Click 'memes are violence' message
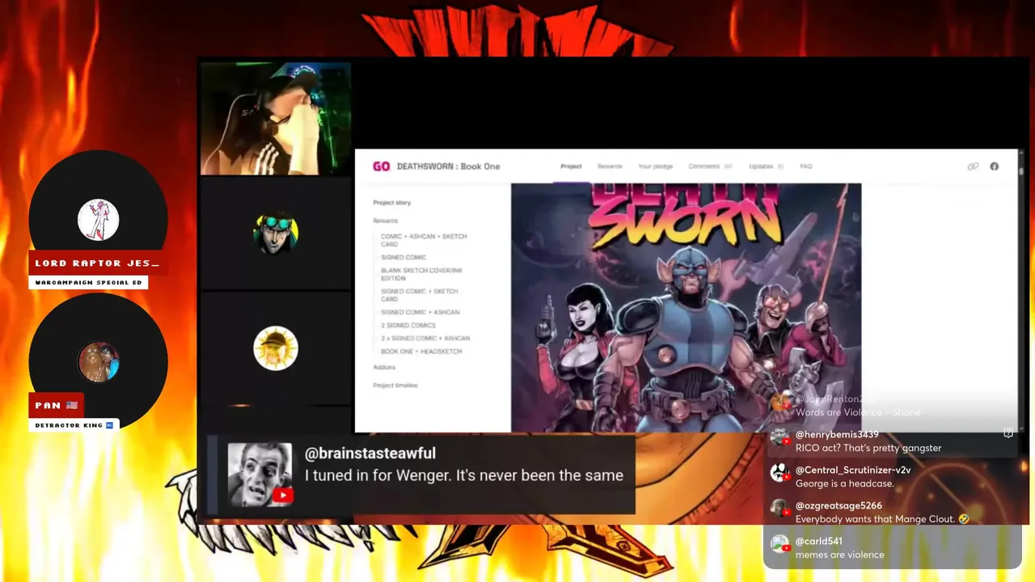This screenshot has height=582, width=1035. coord(840,555)
